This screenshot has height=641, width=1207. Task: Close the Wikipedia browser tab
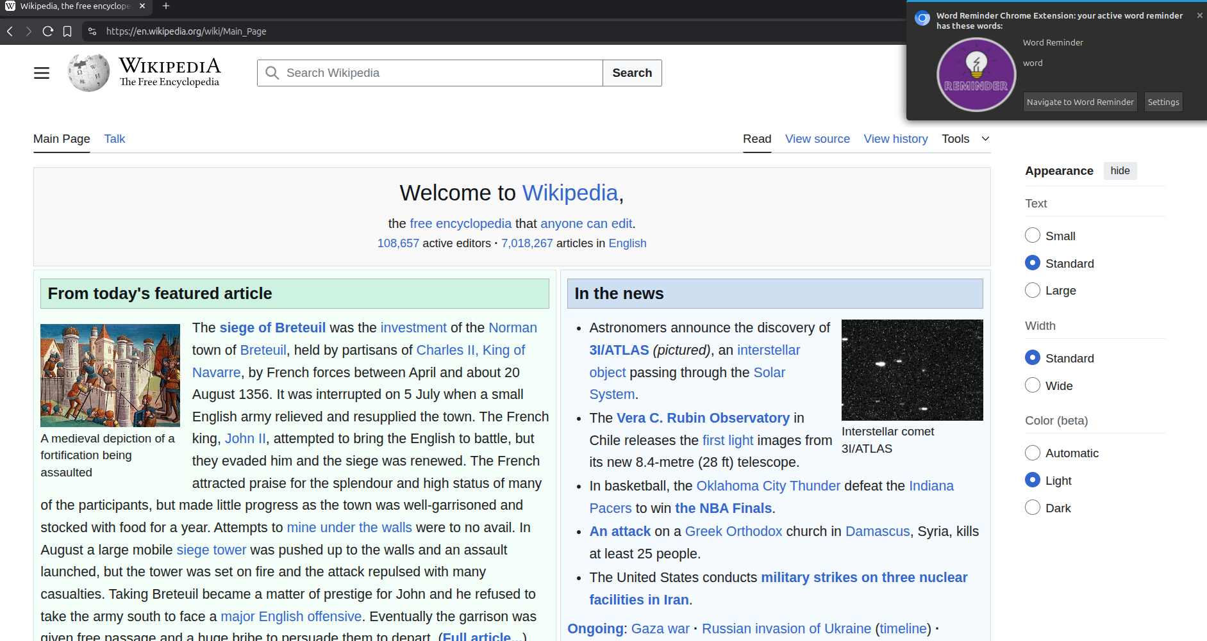(x=142, y=6)
